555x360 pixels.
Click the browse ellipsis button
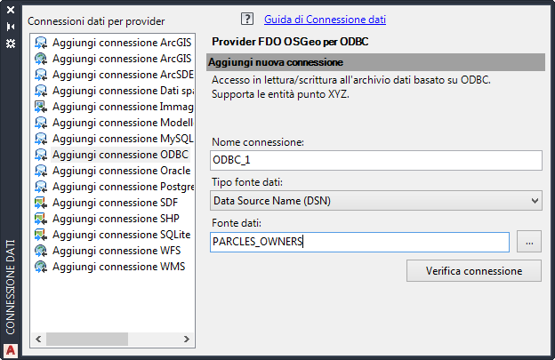pos(529,242)
